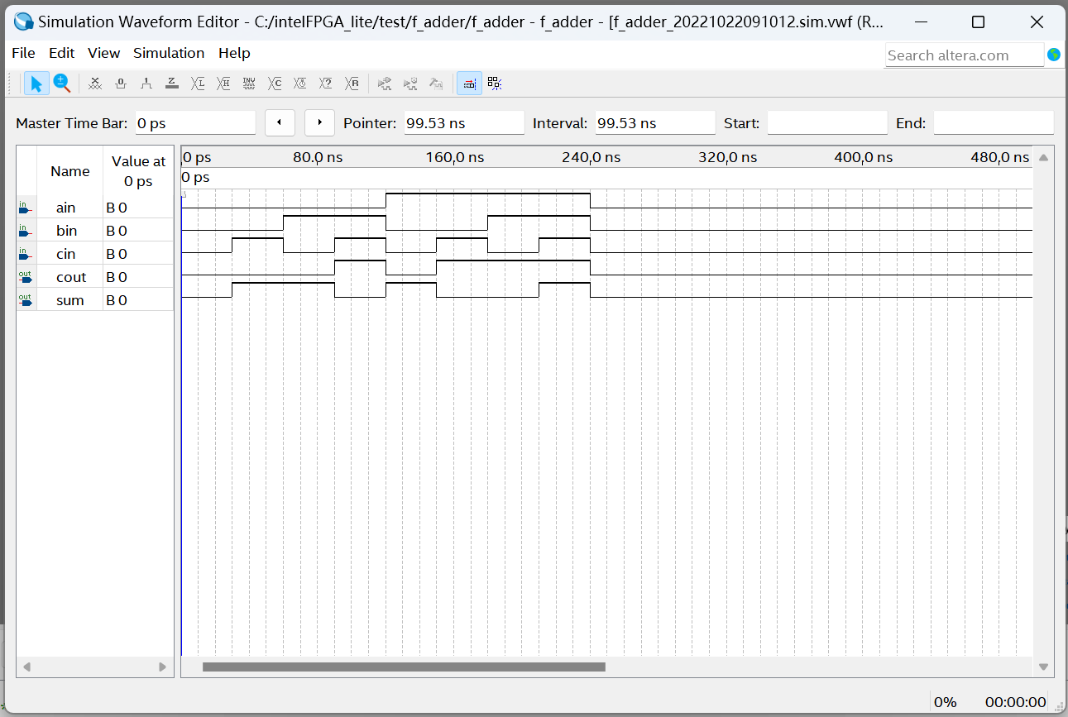Viewport: 1068px width, 717px height.
Task: Click the 480,0 ns time ruler mark
Action: pyautogui.click(x=1000, y=157)
